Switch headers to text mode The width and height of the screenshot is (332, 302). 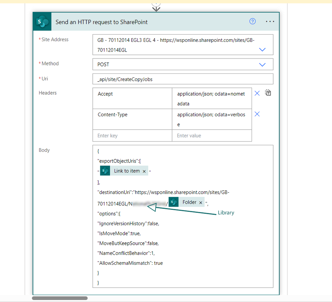click(x=268, y=93)
